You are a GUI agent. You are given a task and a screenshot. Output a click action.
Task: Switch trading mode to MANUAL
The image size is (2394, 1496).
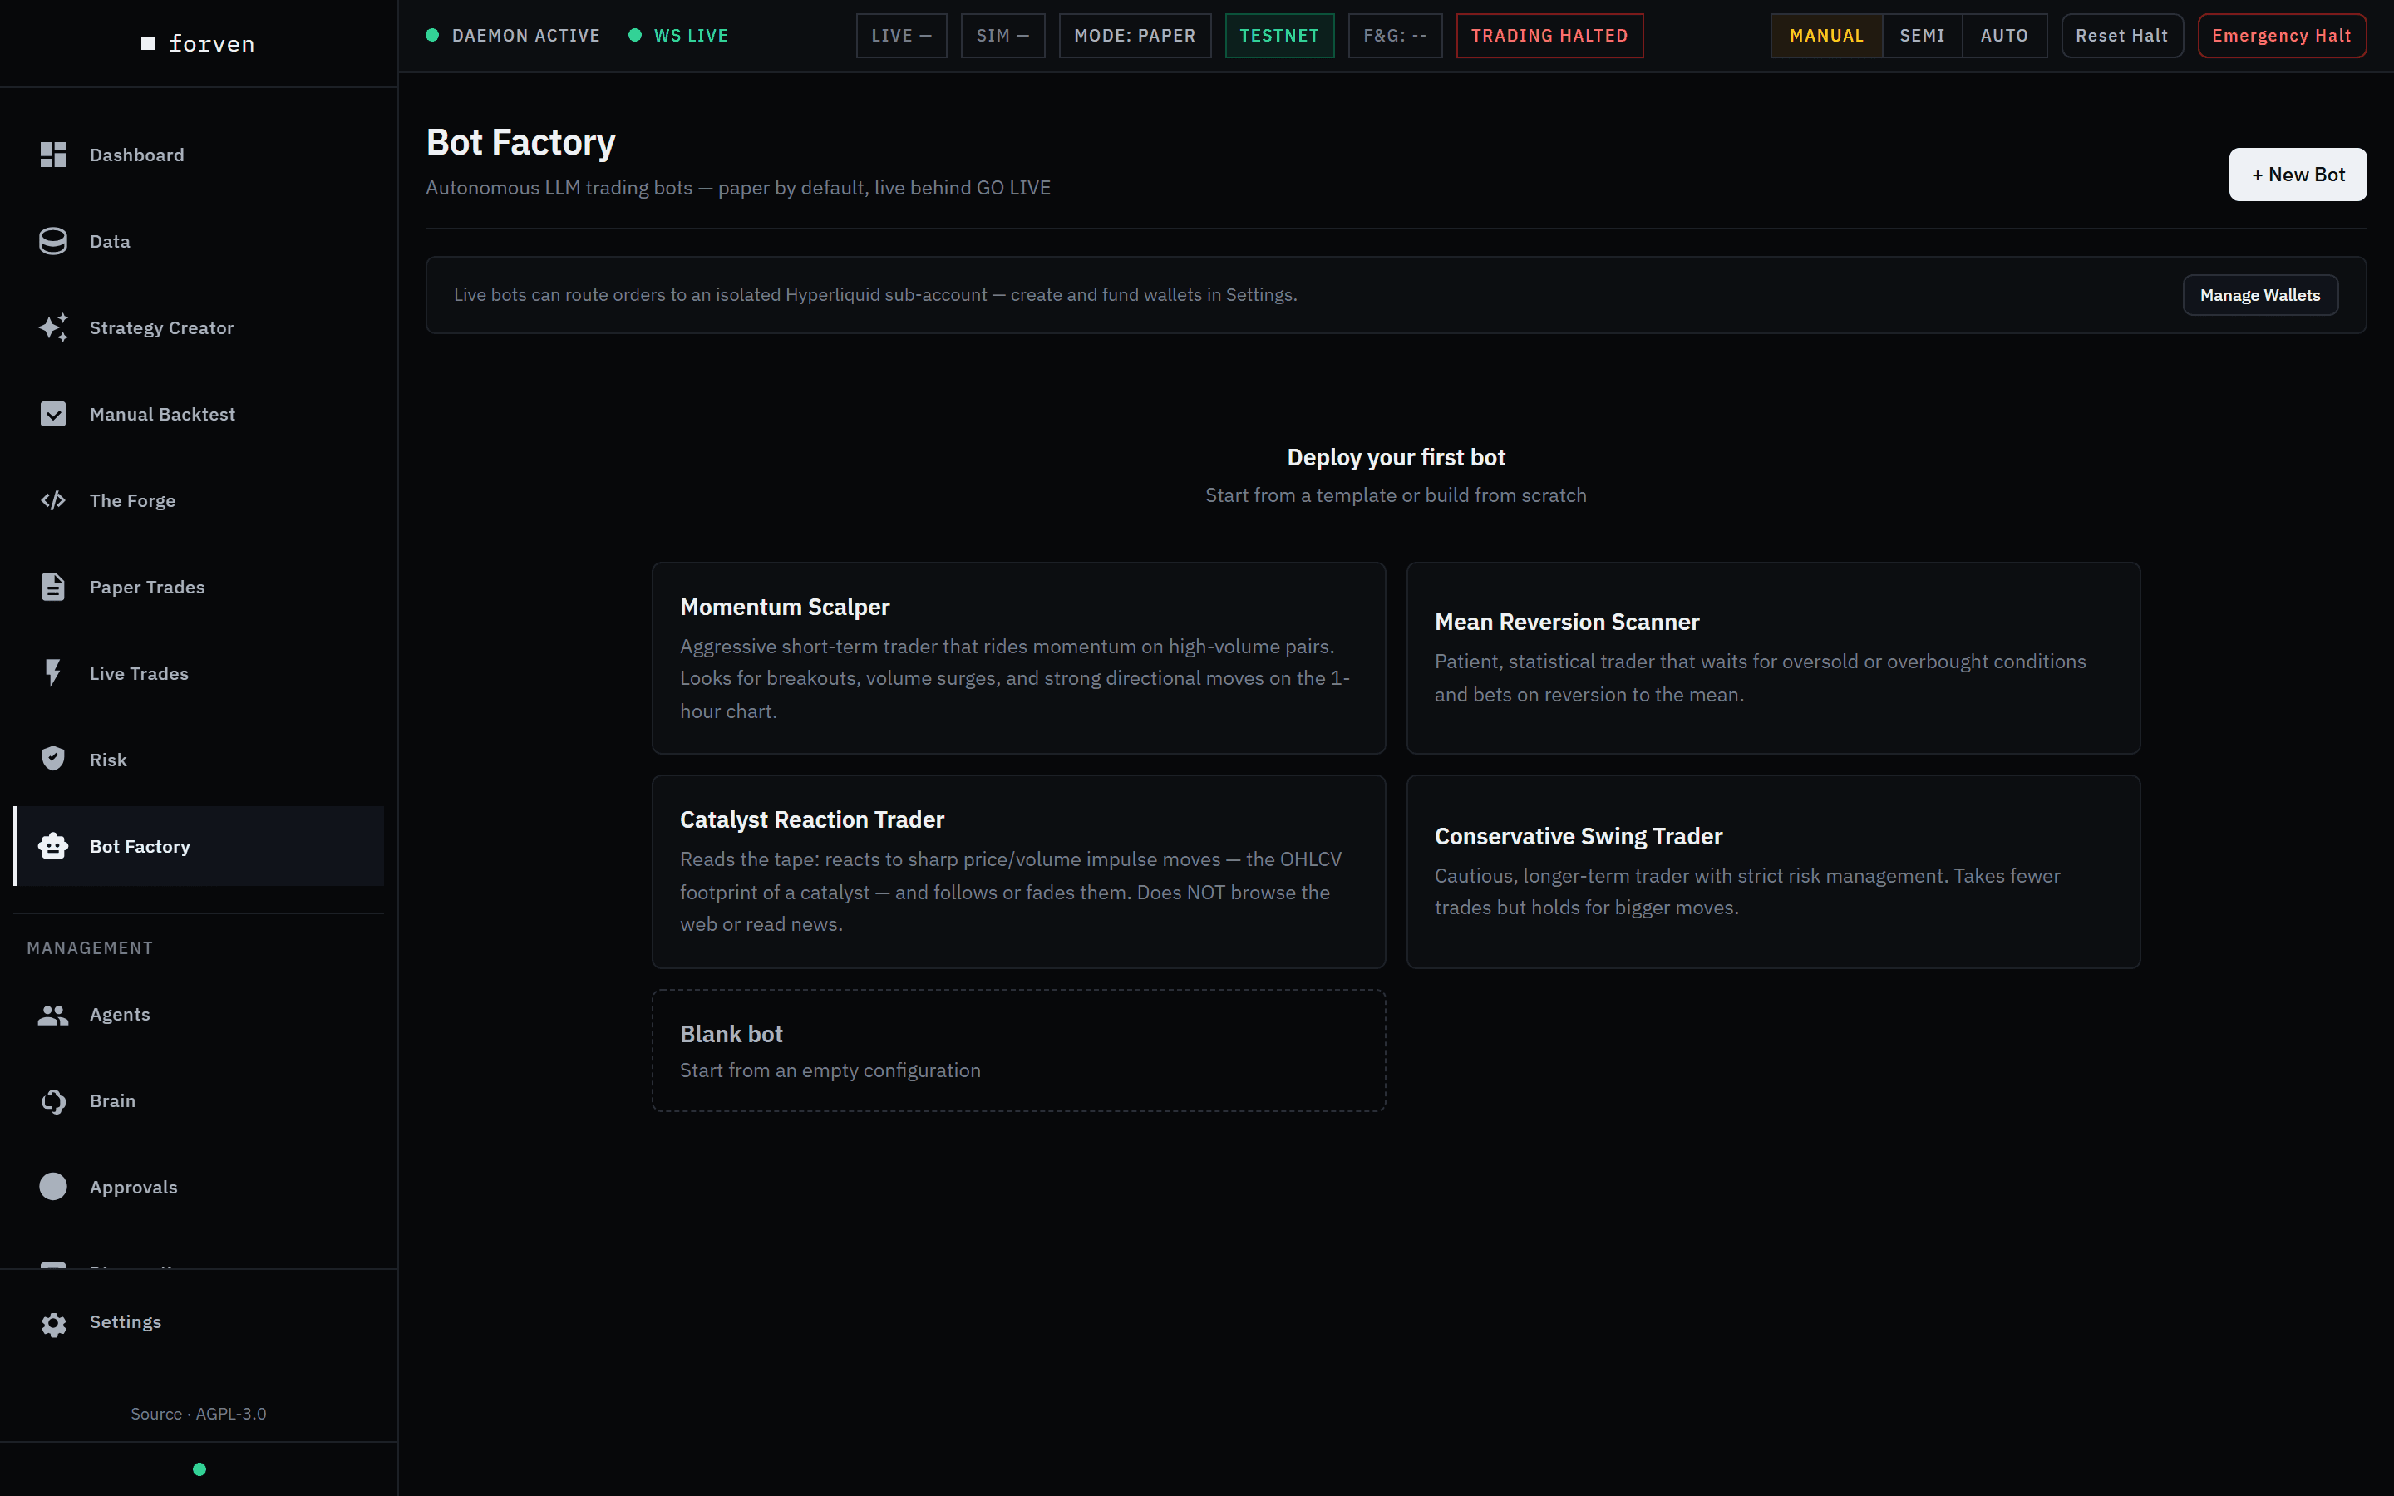1826,36
